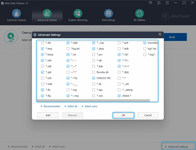Uncheck the *.tmp file type
This screenshot has height=150, width=196.
pos(42,49)
